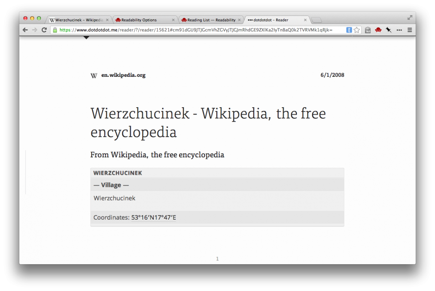Click the blue 't' address bar icon
This screenshot has width=435, height=291.
point(349,30)
